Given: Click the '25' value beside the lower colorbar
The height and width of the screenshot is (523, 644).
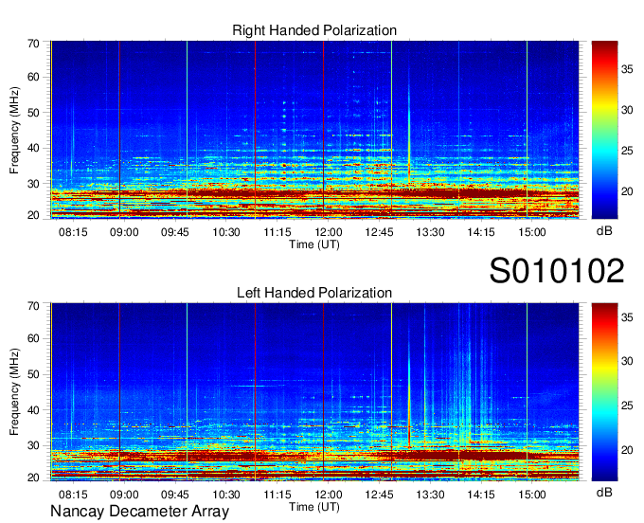Looking at the screenshot, I should (x=627, y=406).
